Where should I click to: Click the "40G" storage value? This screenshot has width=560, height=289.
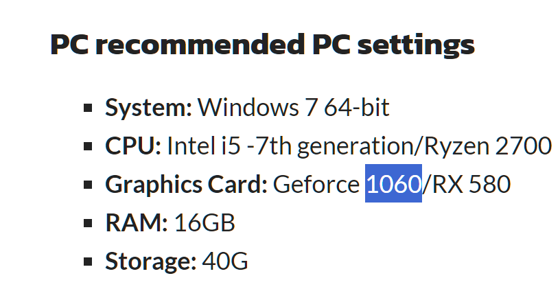pyautogui.click(x=224, y=262)
